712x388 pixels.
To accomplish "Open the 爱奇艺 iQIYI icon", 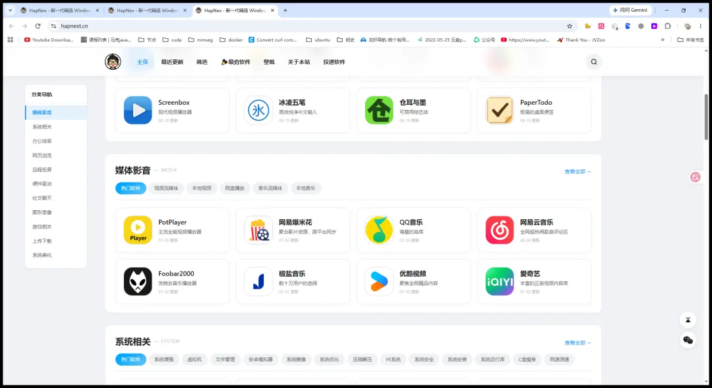I will tap(500, 281).
